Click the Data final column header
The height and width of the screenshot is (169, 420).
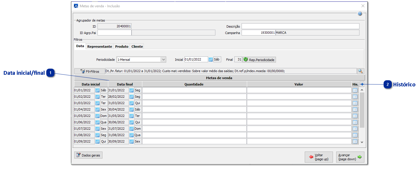click(x=125, y=84)
